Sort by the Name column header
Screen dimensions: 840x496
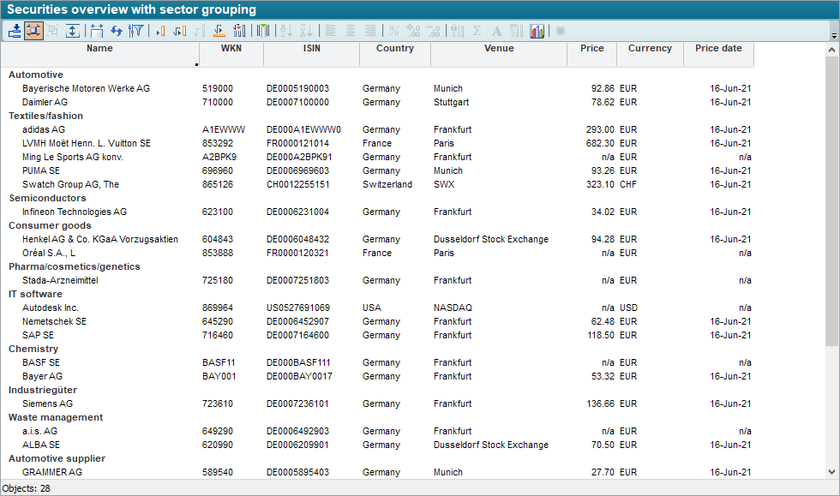99,49
